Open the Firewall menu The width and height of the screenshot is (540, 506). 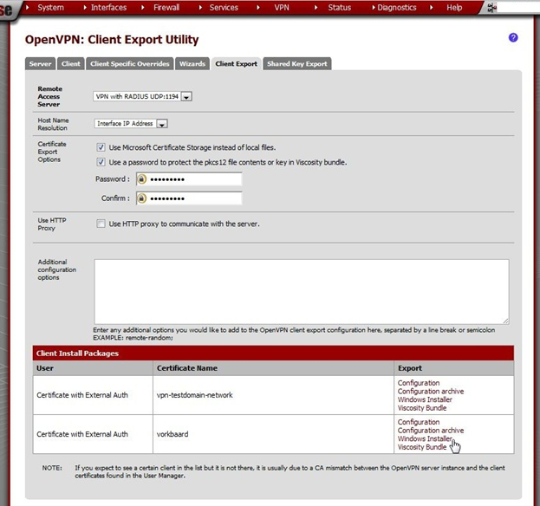click(166, 8)
